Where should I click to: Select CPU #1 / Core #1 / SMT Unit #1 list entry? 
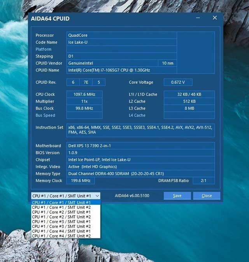click(66, 203)
